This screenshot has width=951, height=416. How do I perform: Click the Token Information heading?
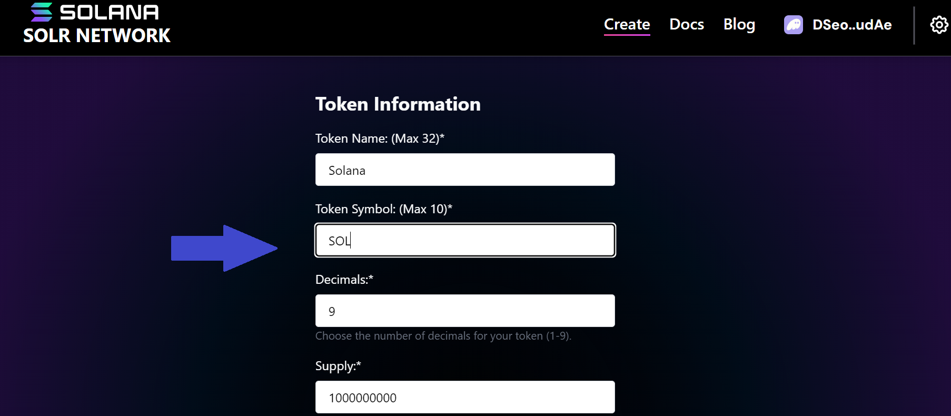pyautogui.click(x=398, y=104)
